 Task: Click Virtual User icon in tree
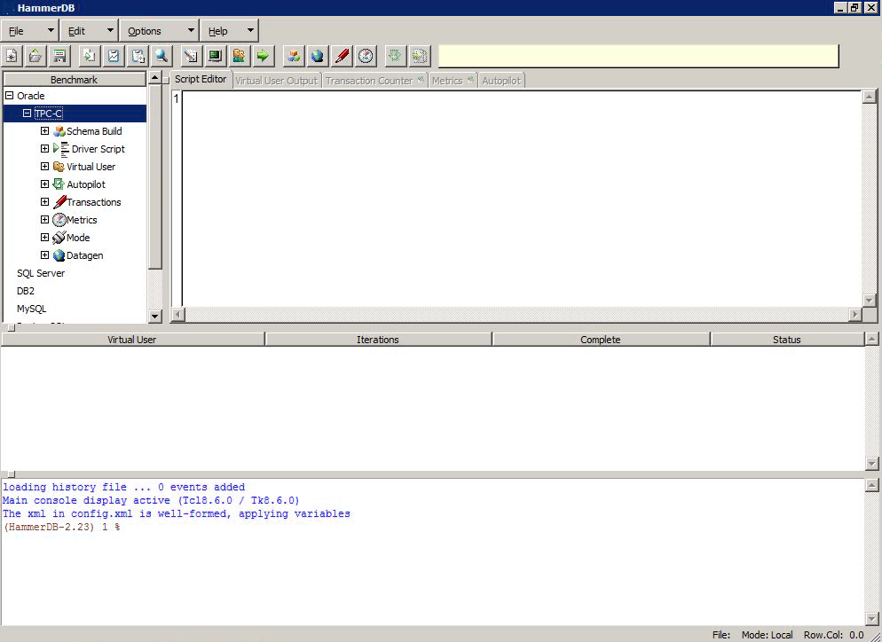click(59, 167)
